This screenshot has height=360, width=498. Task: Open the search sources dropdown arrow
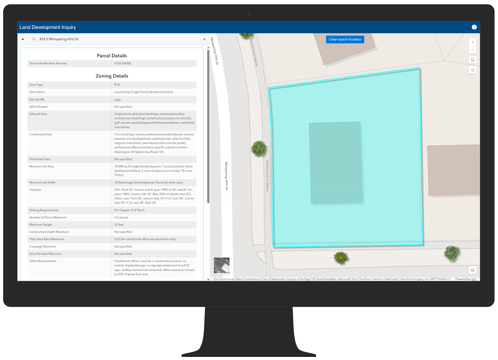tap(23, 39)
